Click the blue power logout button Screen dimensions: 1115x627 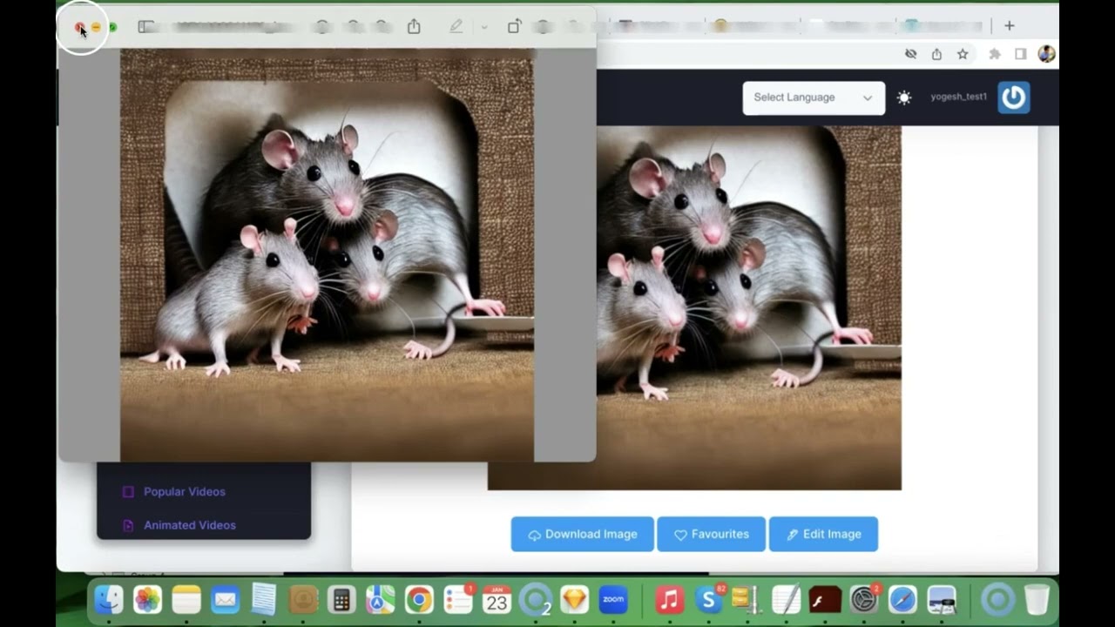click(x=1013, y=98)
